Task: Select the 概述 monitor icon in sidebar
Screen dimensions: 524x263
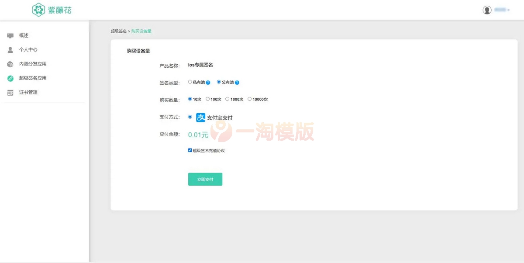Action: pos(10,36)
